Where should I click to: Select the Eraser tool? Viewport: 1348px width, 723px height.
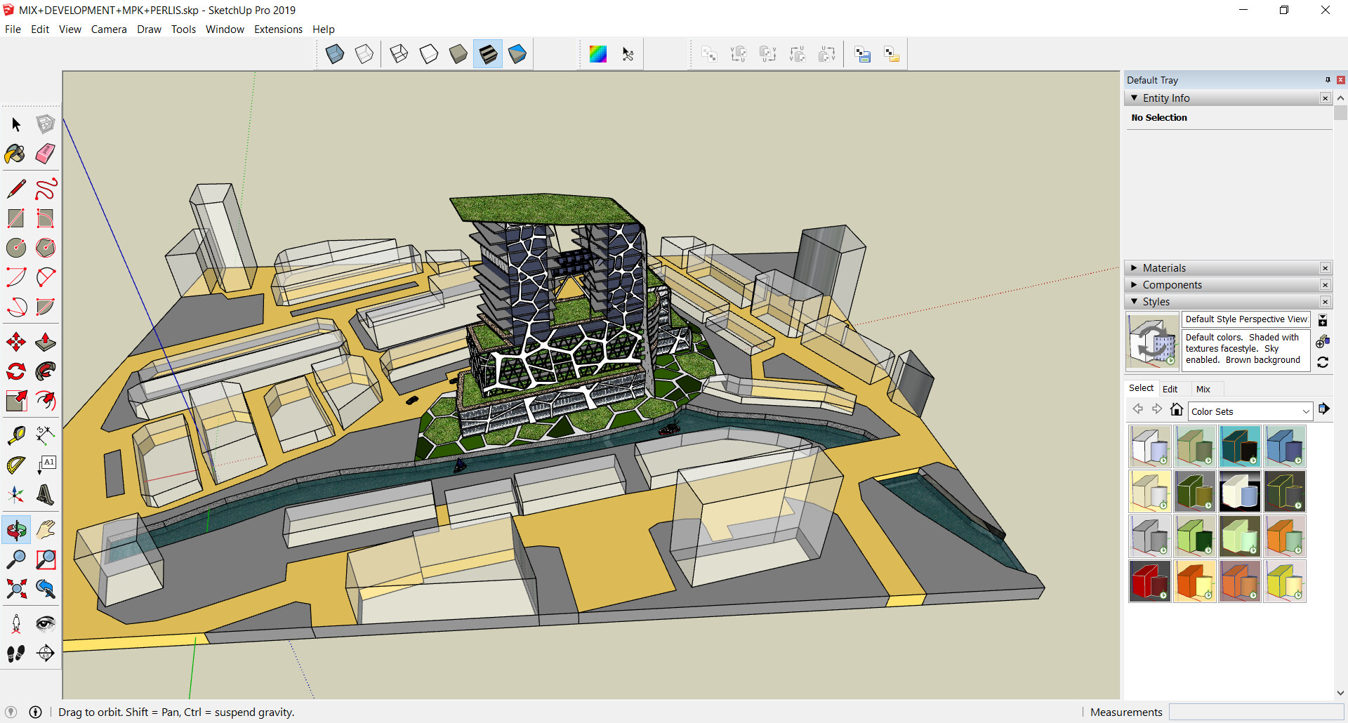pyautogui.click(x=46, y=154)
